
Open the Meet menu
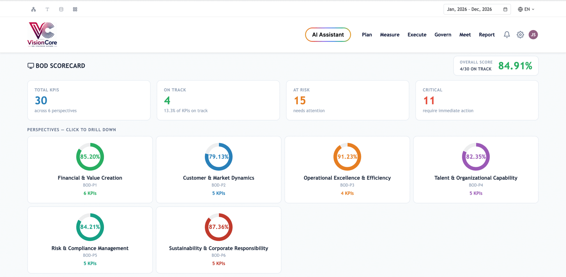click(465, 35)
